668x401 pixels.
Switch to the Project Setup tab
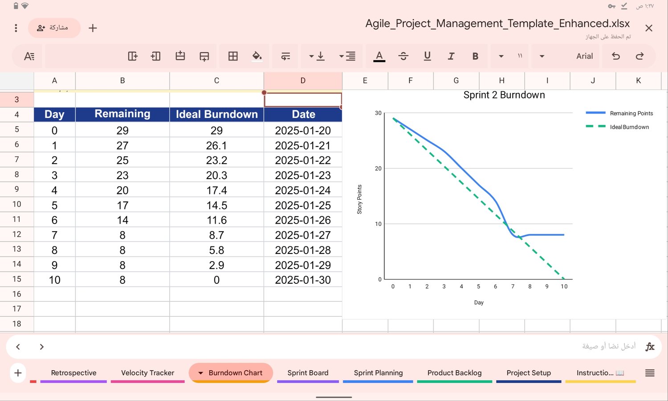click(529, 373)
